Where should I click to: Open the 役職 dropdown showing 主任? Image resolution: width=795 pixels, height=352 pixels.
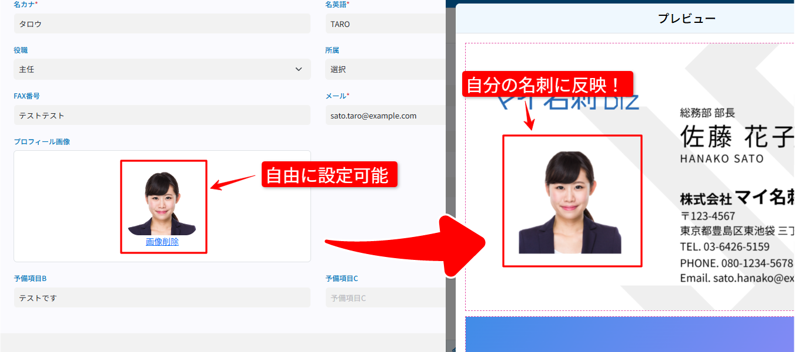click(x=162, y=69)
